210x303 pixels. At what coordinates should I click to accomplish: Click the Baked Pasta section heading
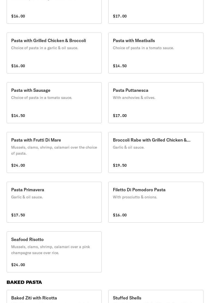(24, 282)
